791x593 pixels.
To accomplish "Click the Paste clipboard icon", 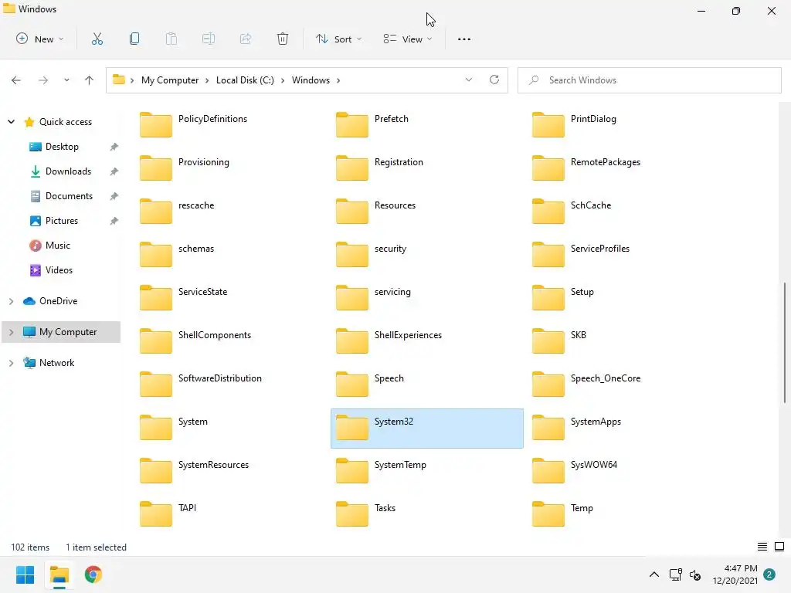I will (x=171, y=39).
